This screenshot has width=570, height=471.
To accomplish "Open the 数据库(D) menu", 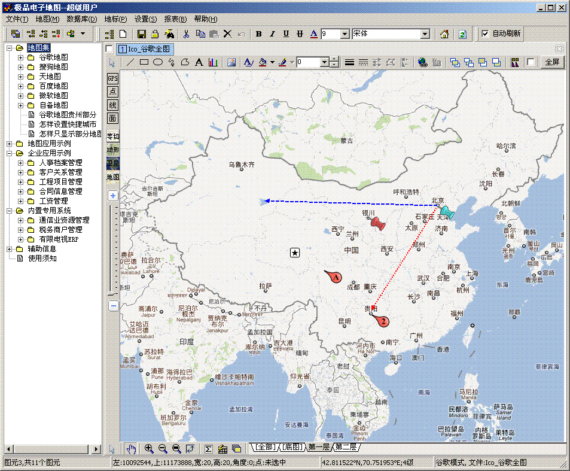I will [x=82, y=19].
